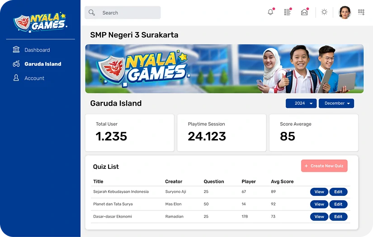Click inside the Search input field
This screenshot has height=237, width=373.
point(123,13)
